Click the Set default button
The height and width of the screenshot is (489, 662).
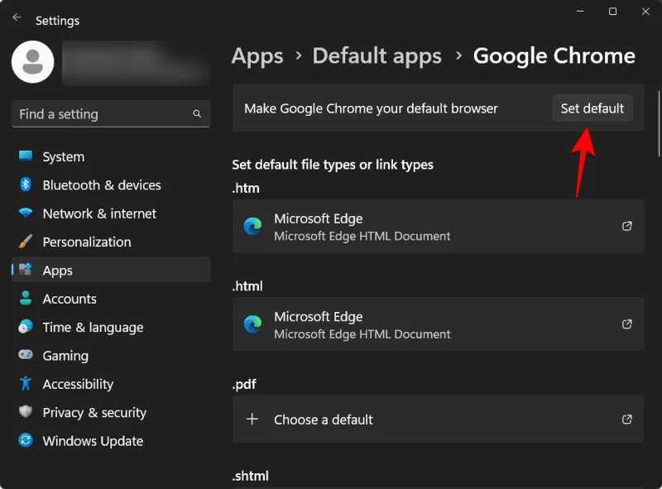pos(592,108)
